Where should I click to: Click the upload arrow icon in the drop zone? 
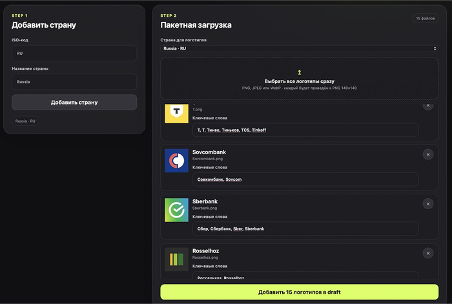tap(299, 72)
